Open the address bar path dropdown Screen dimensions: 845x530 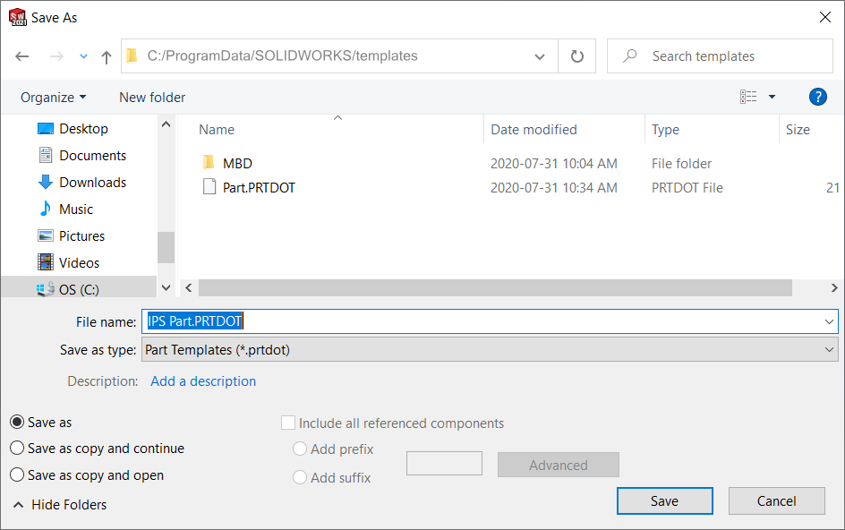click(x=540, y=56)
